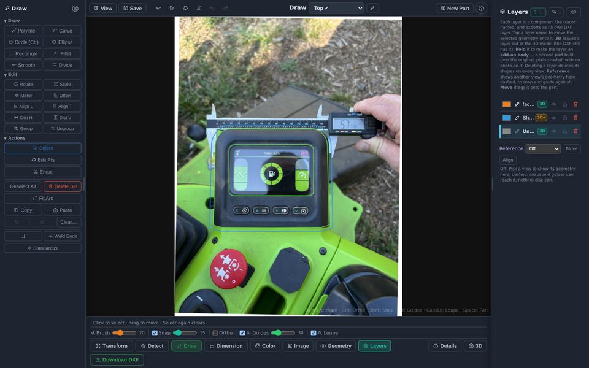Create a New Part
The image size is (589, 368).
pos(455,8)
